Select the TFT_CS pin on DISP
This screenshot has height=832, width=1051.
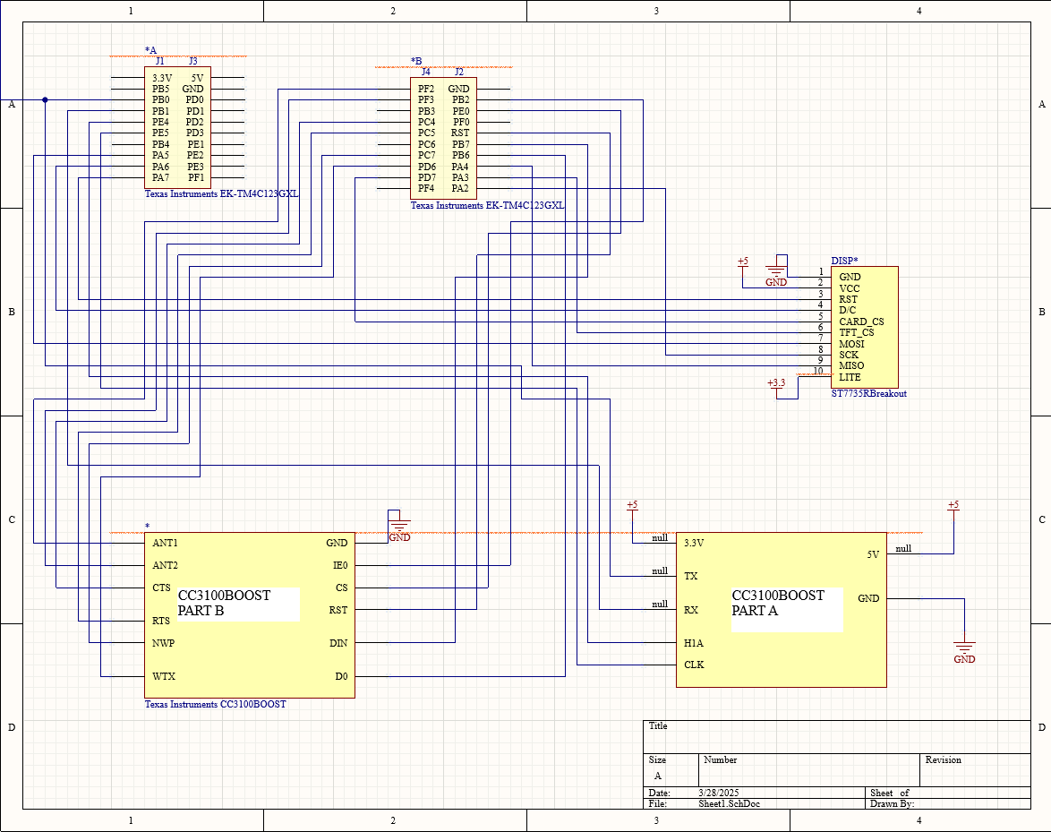[x=857, y=332]
